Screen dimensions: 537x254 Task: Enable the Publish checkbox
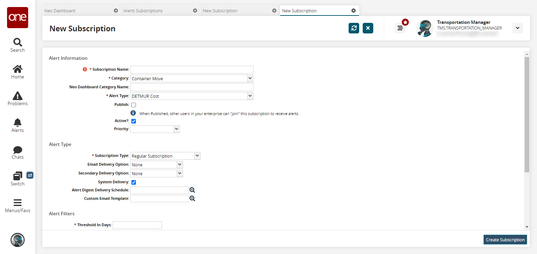point(134,105)
